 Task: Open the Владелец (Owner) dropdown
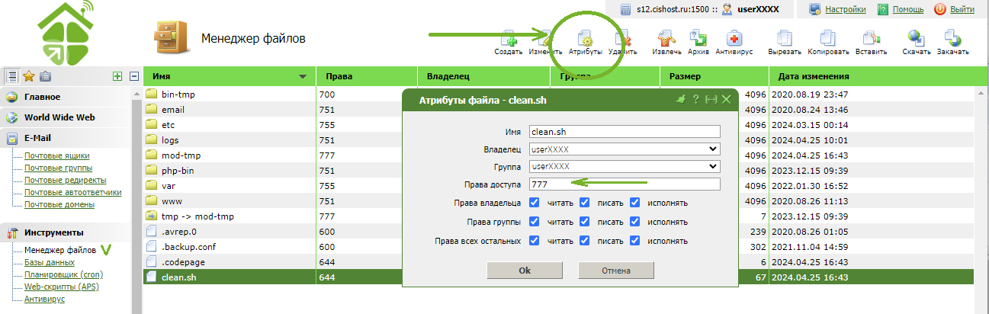(625, 149)
